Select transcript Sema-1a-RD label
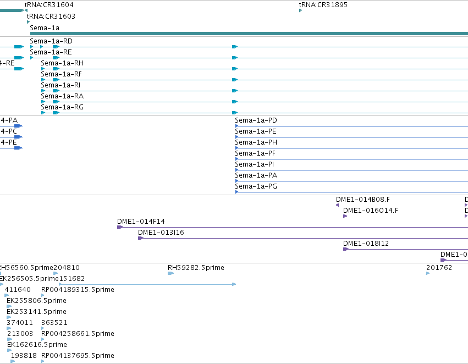 tap(51, 41)
